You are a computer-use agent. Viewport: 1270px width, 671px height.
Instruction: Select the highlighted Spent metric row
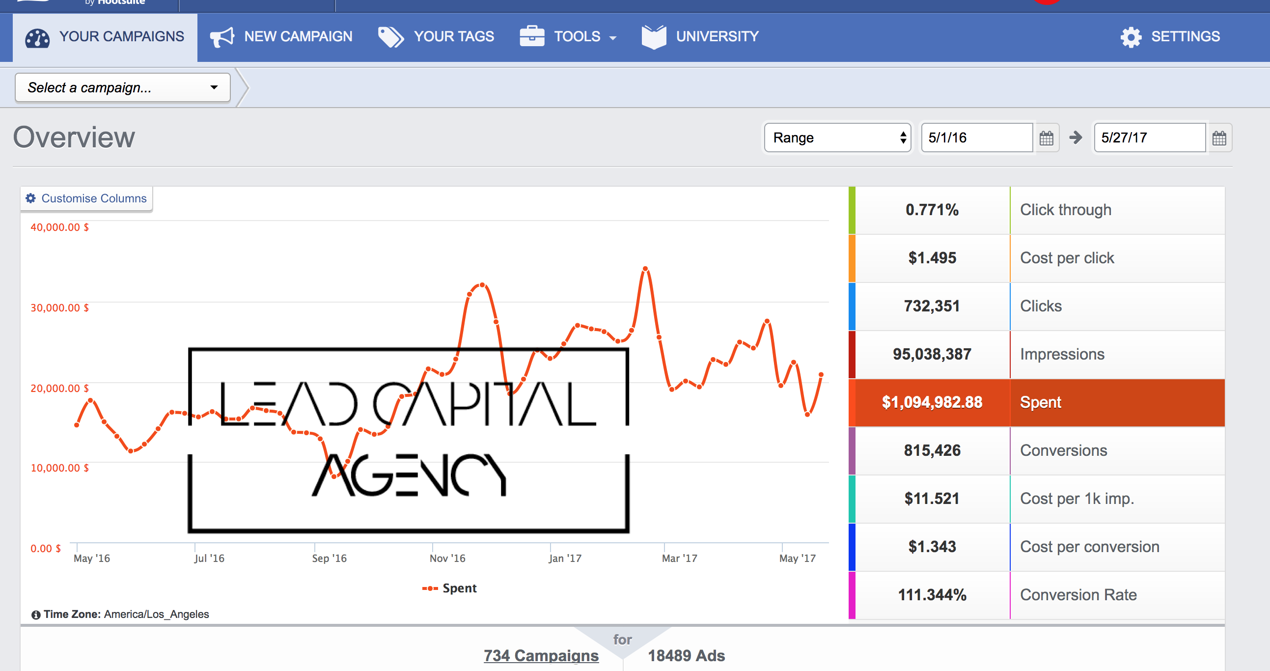coord(1036,402)
